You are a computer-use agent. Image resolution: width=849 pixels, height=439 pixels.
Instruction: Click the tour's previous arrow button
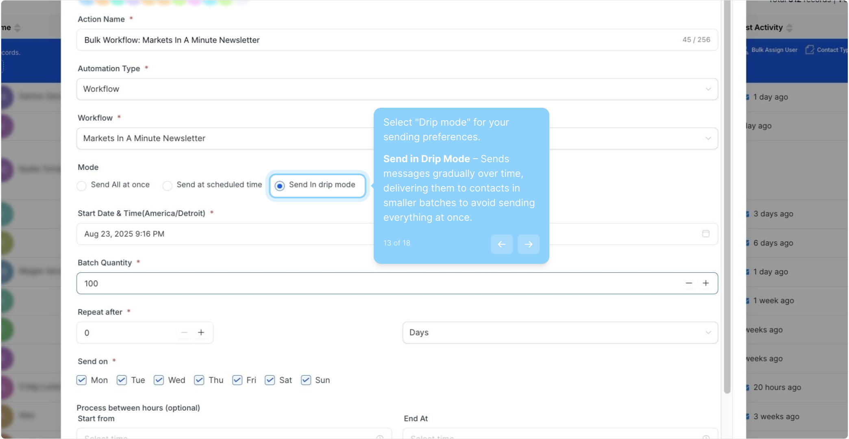[x=501, y=244]
